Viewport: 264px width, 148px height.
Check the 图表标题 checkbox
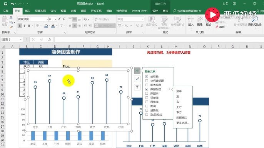(147, 85)
